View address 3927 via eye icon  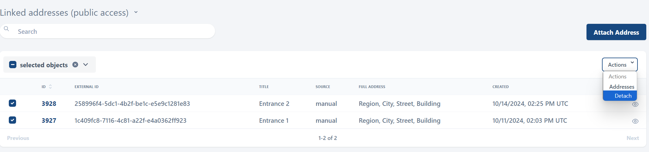tap(635, 121)
